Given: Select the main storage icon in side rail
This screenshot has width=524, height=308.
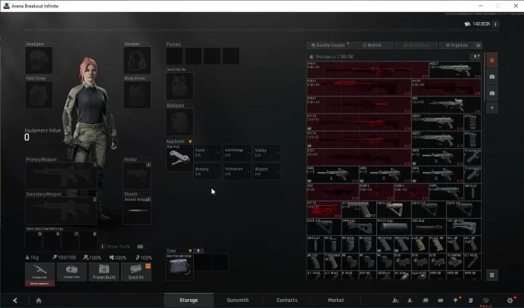Looking at the screenshot, I should click(492, 61).
